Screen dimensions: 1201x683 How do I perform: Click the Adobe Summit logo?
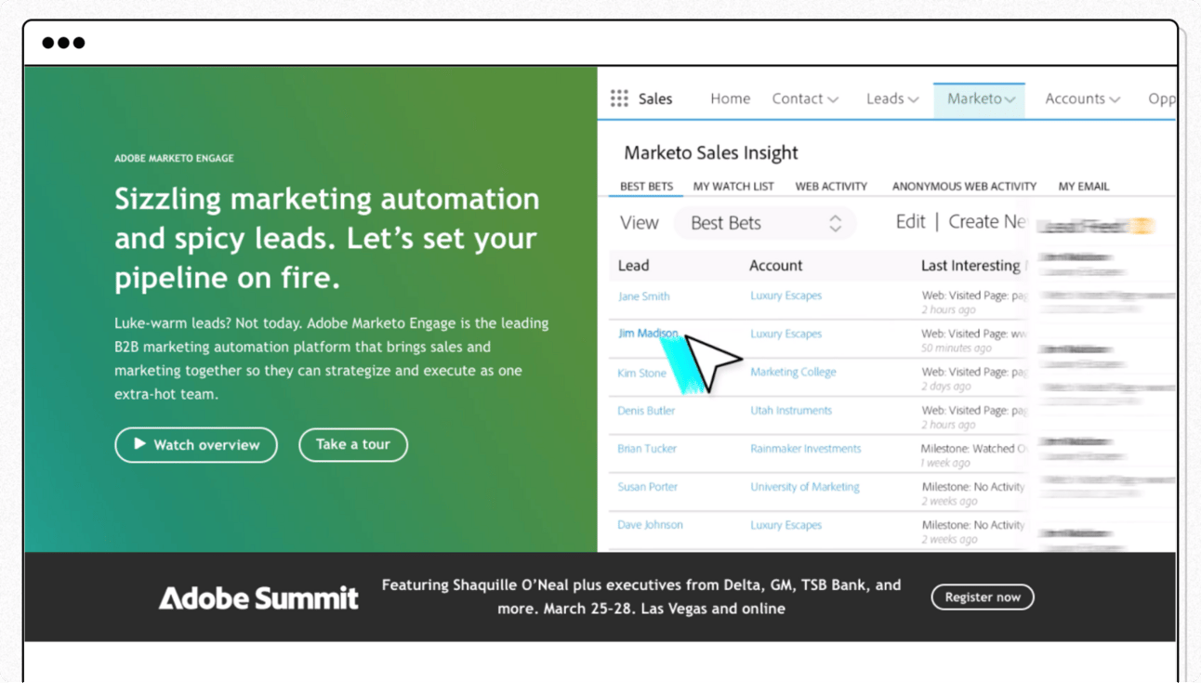[x=259, y=598]
